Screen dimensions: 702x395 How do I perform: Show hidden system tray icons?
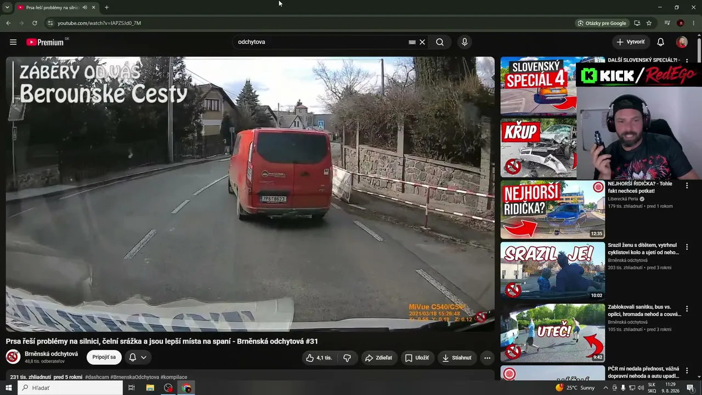(x=605, y=388)
